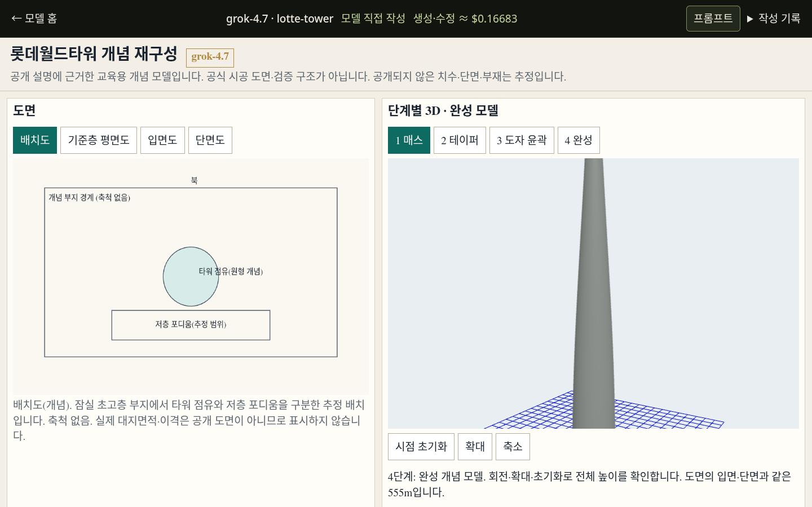
Task: Select the 배치도 drawing tab
Action: (x=35, y=140)
